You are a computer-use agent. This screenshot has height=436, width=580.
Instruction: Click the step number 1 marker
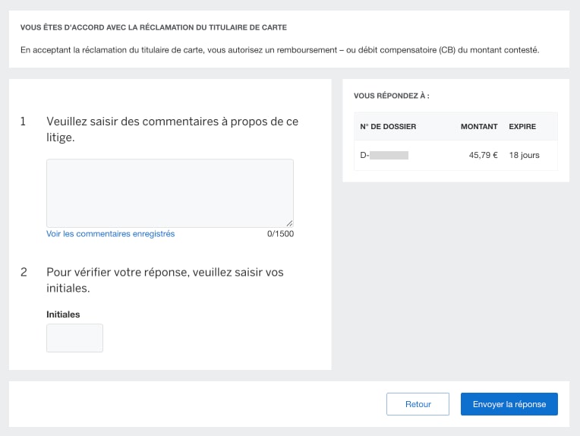[x=23, y=122]
